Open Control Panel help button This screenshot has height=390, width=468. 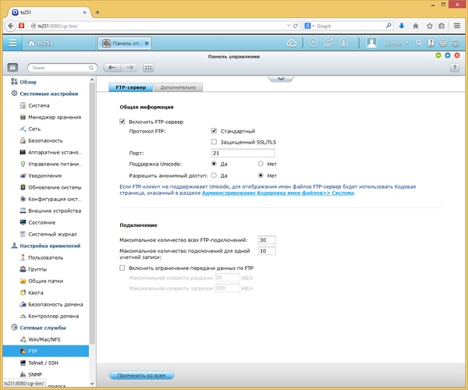454,68
